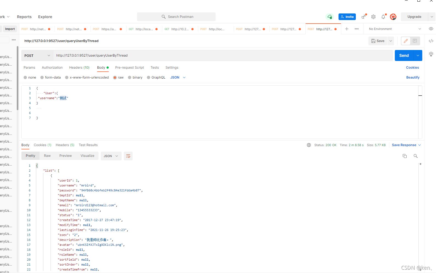436x273 pixels.
Task: Click the Invite button
Action: [347, 17]
